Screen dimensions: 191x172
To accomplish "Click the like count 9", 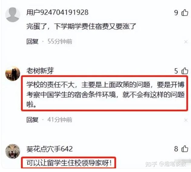I will (x=176, y=13).
